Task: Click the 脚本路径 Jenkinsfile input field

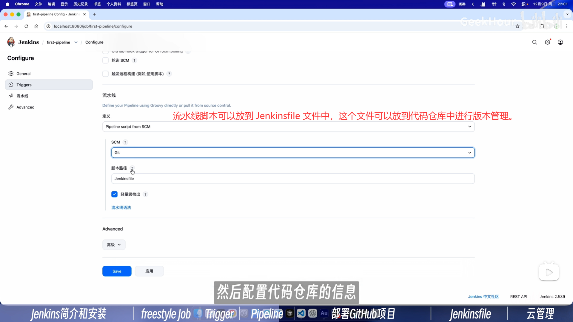Action: pos(292,179)
